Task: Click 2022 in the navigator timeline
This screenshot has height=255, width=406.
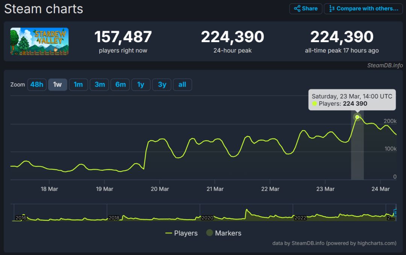Action: point(300,218)
